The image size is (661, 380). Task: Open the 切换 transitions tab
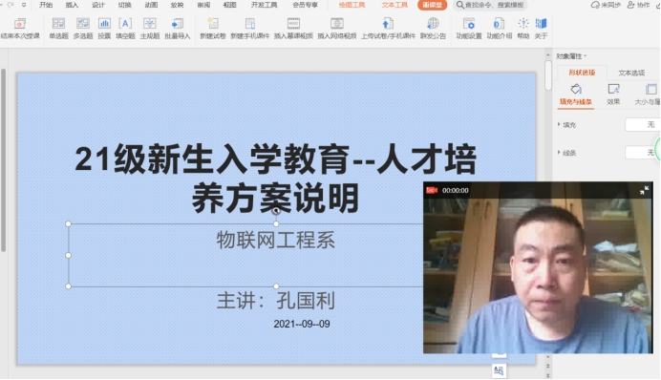[124, 5]
